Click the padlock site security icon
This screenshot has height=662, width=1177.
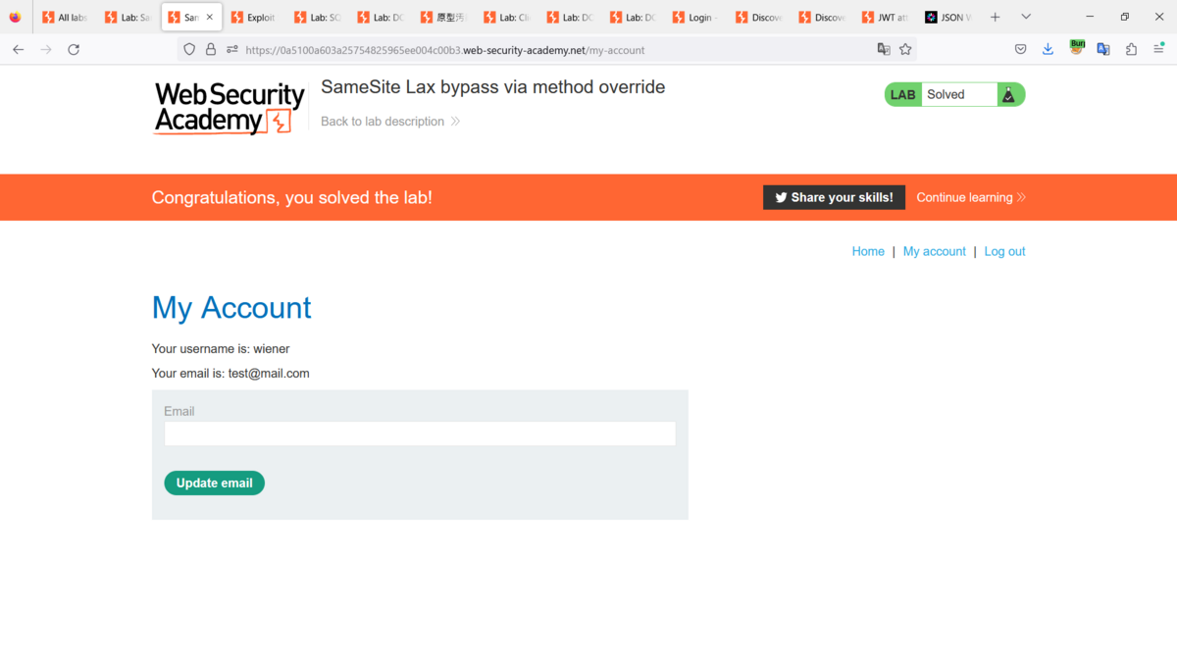(x=211, y=49)
